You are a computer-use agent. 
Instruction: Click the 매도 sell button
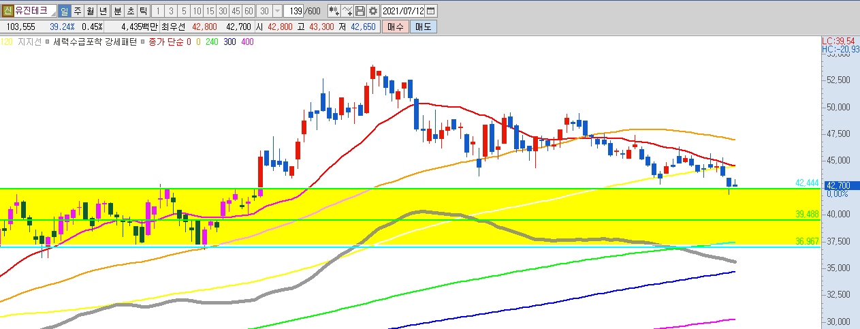[x=423, y=27]
